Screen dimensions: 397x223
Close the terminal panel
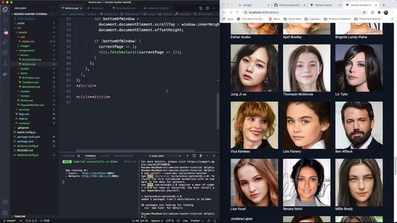point(214,155)
